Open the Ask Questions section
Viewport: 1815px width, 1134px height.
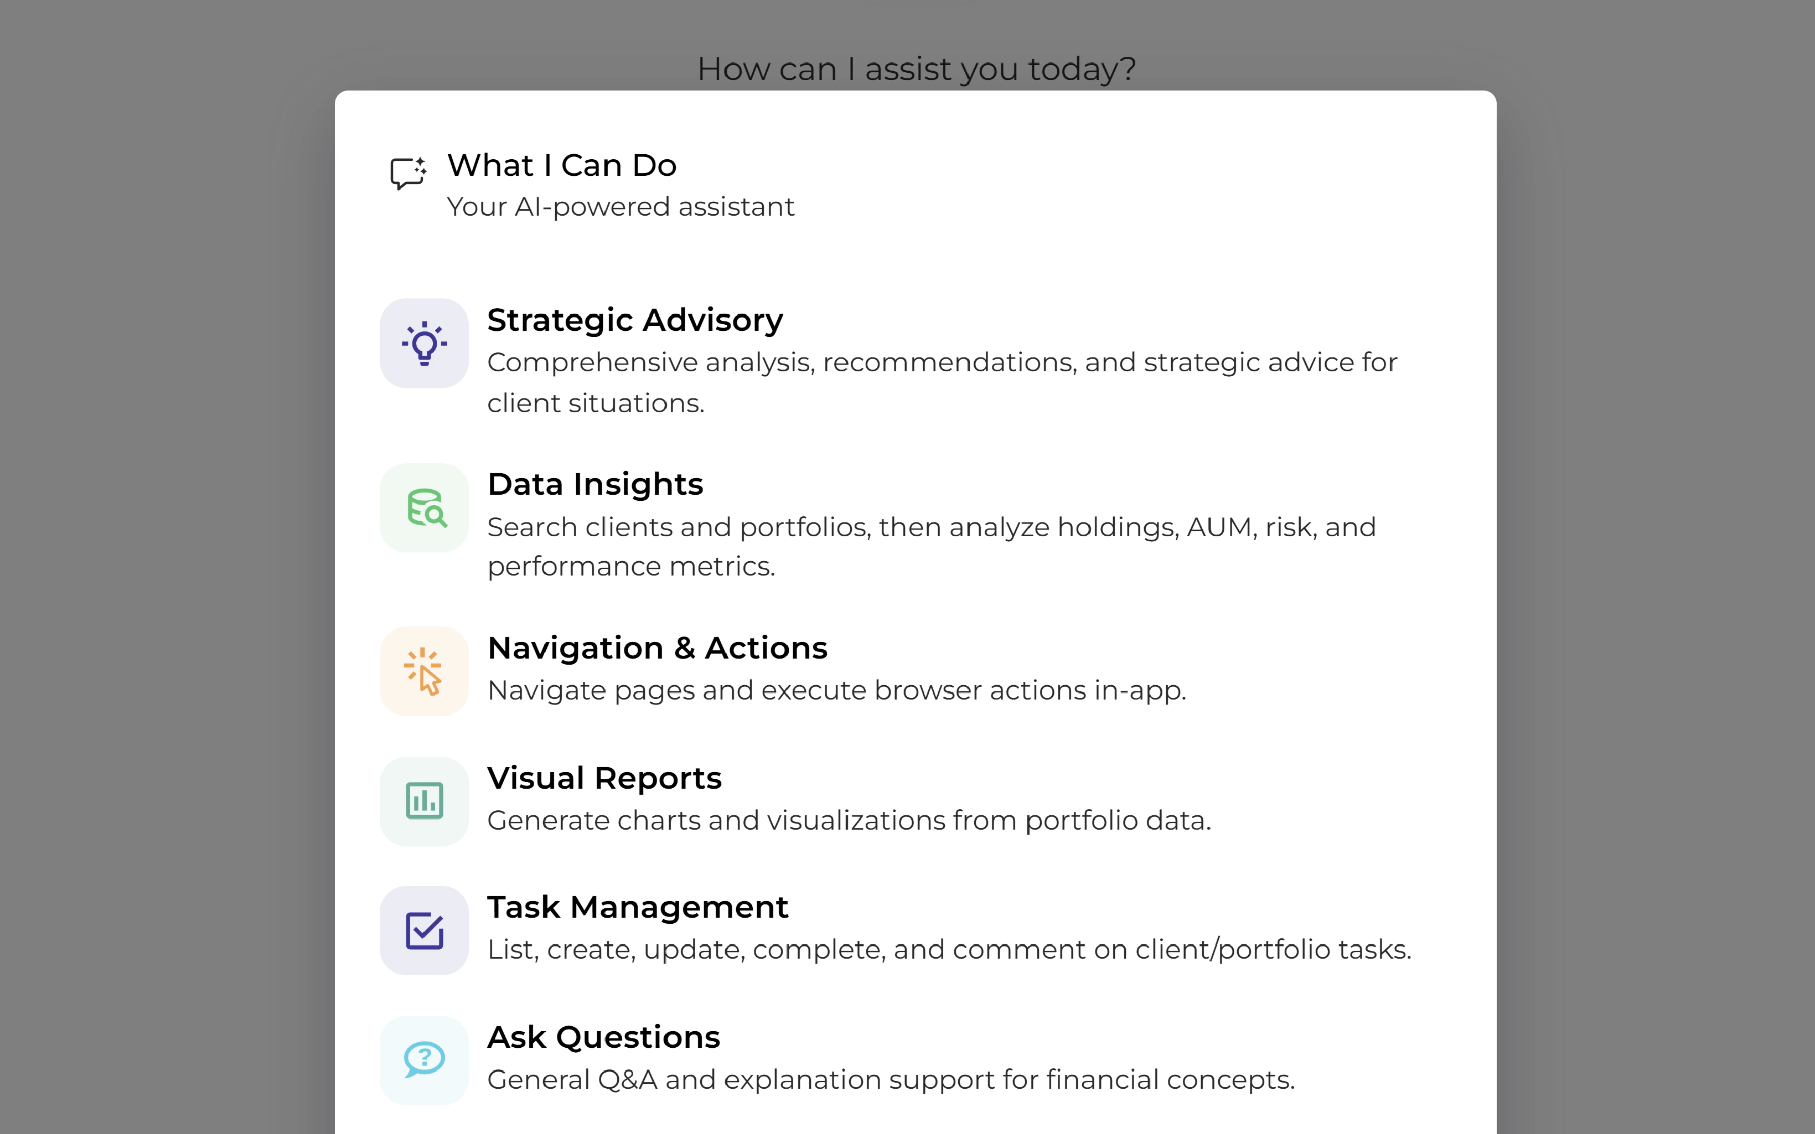(x=604, y=1037)
